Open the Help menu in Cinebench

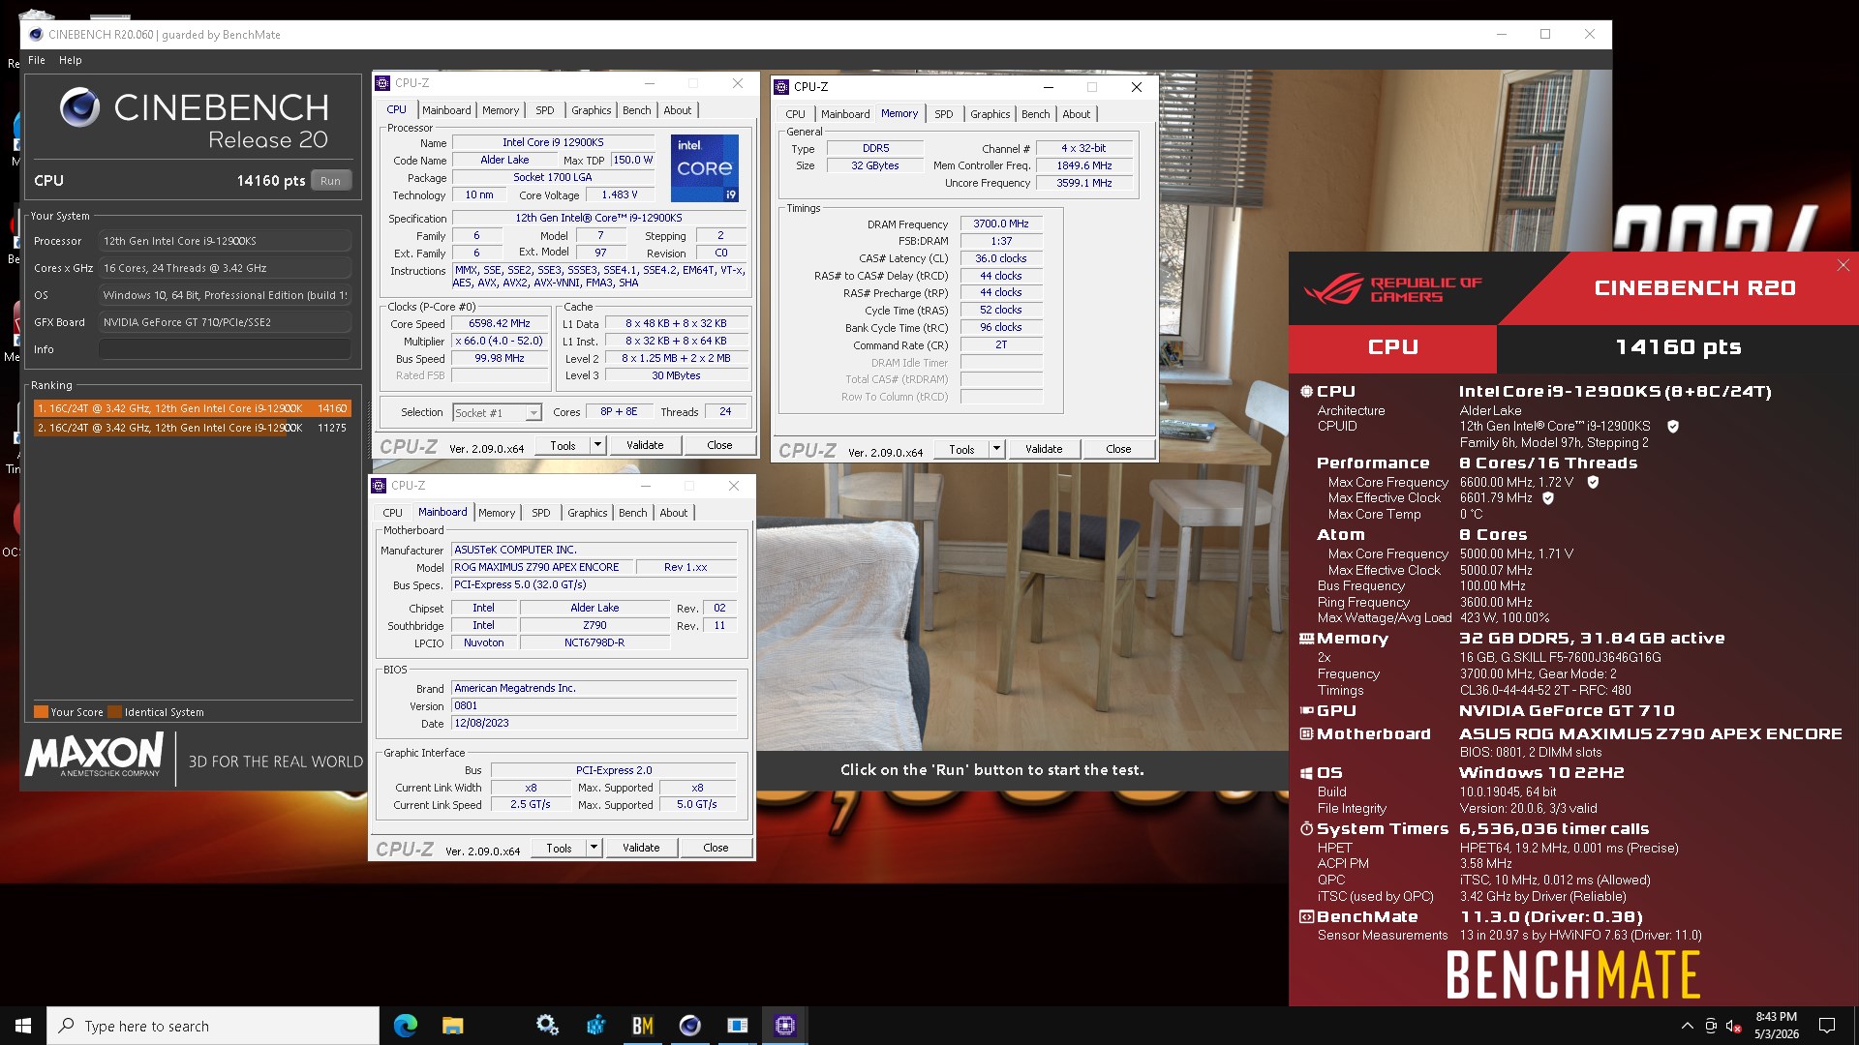tap(71, 60)
